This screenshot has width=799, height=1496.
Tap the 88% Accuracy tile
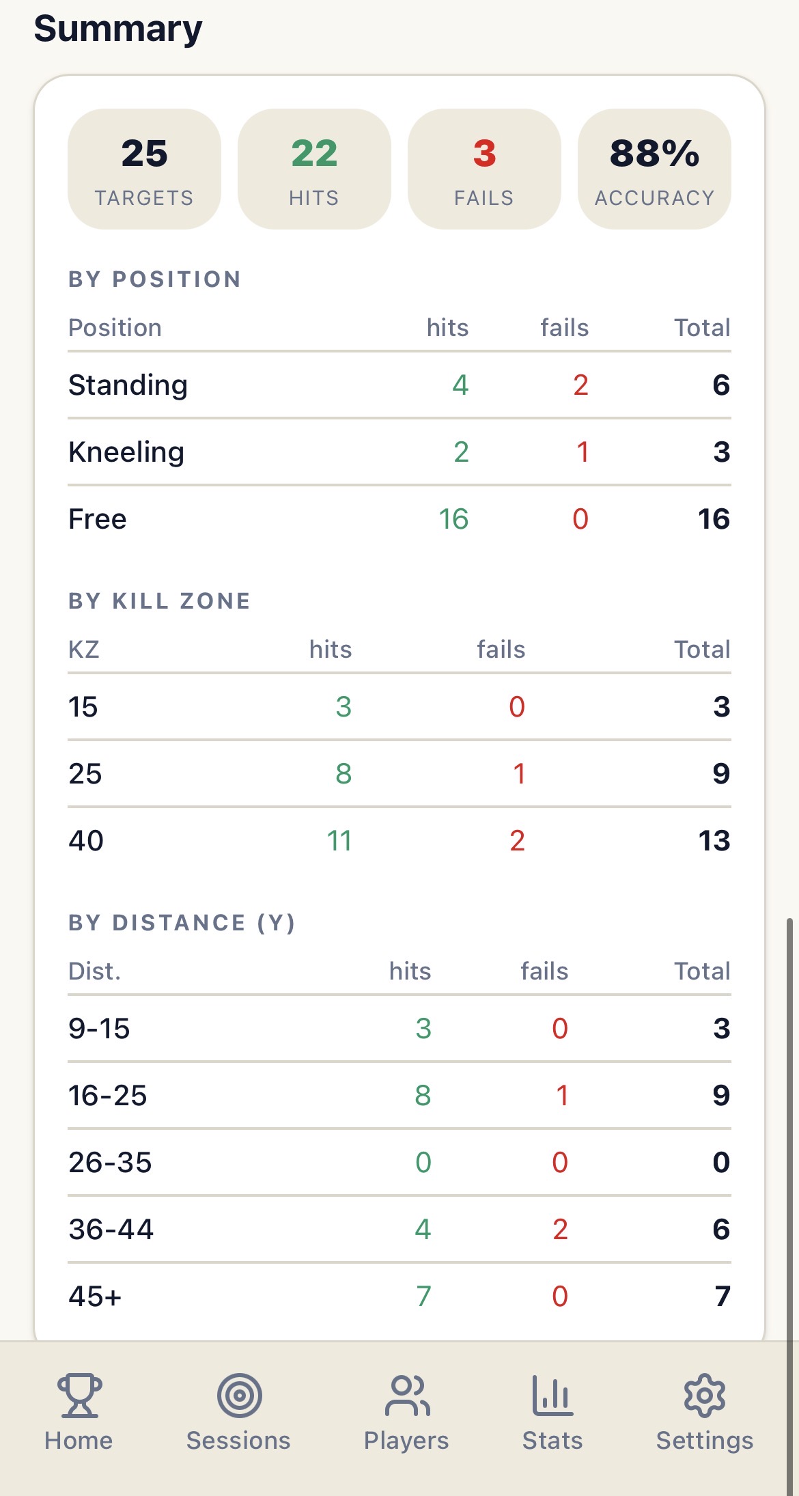click(x=654, y=169)
